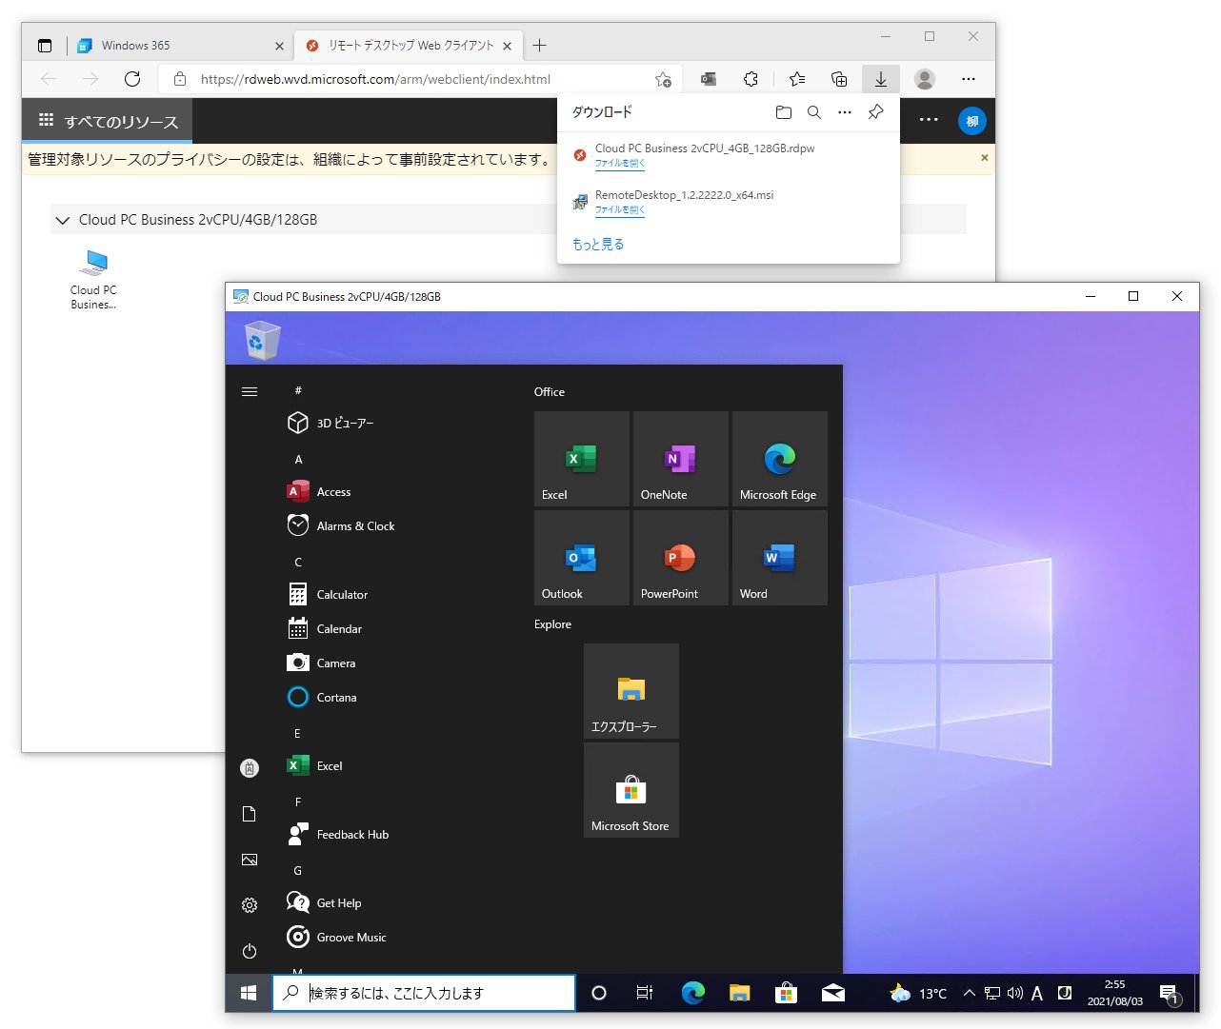
Task: Open file link under the .rdpw download
Action: pos(620,163)
